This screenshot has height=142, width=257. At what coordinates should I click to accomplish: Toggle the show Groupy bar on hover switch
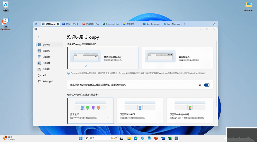207,85
